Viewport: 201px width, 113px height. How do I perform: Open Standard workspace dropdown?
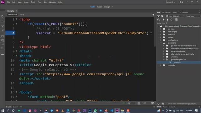(x=170, y=2)
